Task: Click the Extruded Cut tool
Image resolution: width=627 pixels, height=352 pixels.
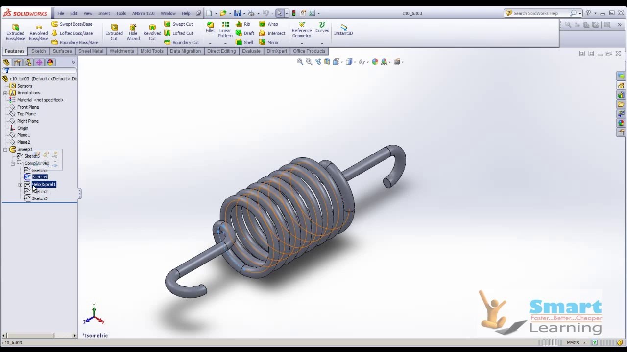Action: [x=114, y=32]
